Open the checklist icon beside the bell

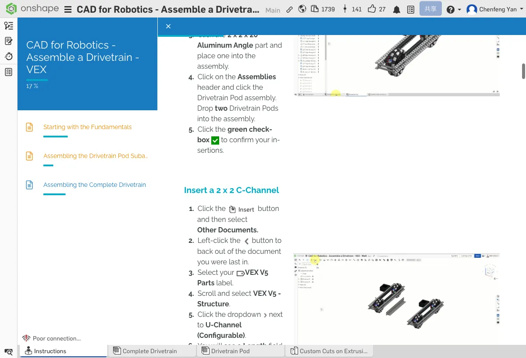[x=410, y=10]
